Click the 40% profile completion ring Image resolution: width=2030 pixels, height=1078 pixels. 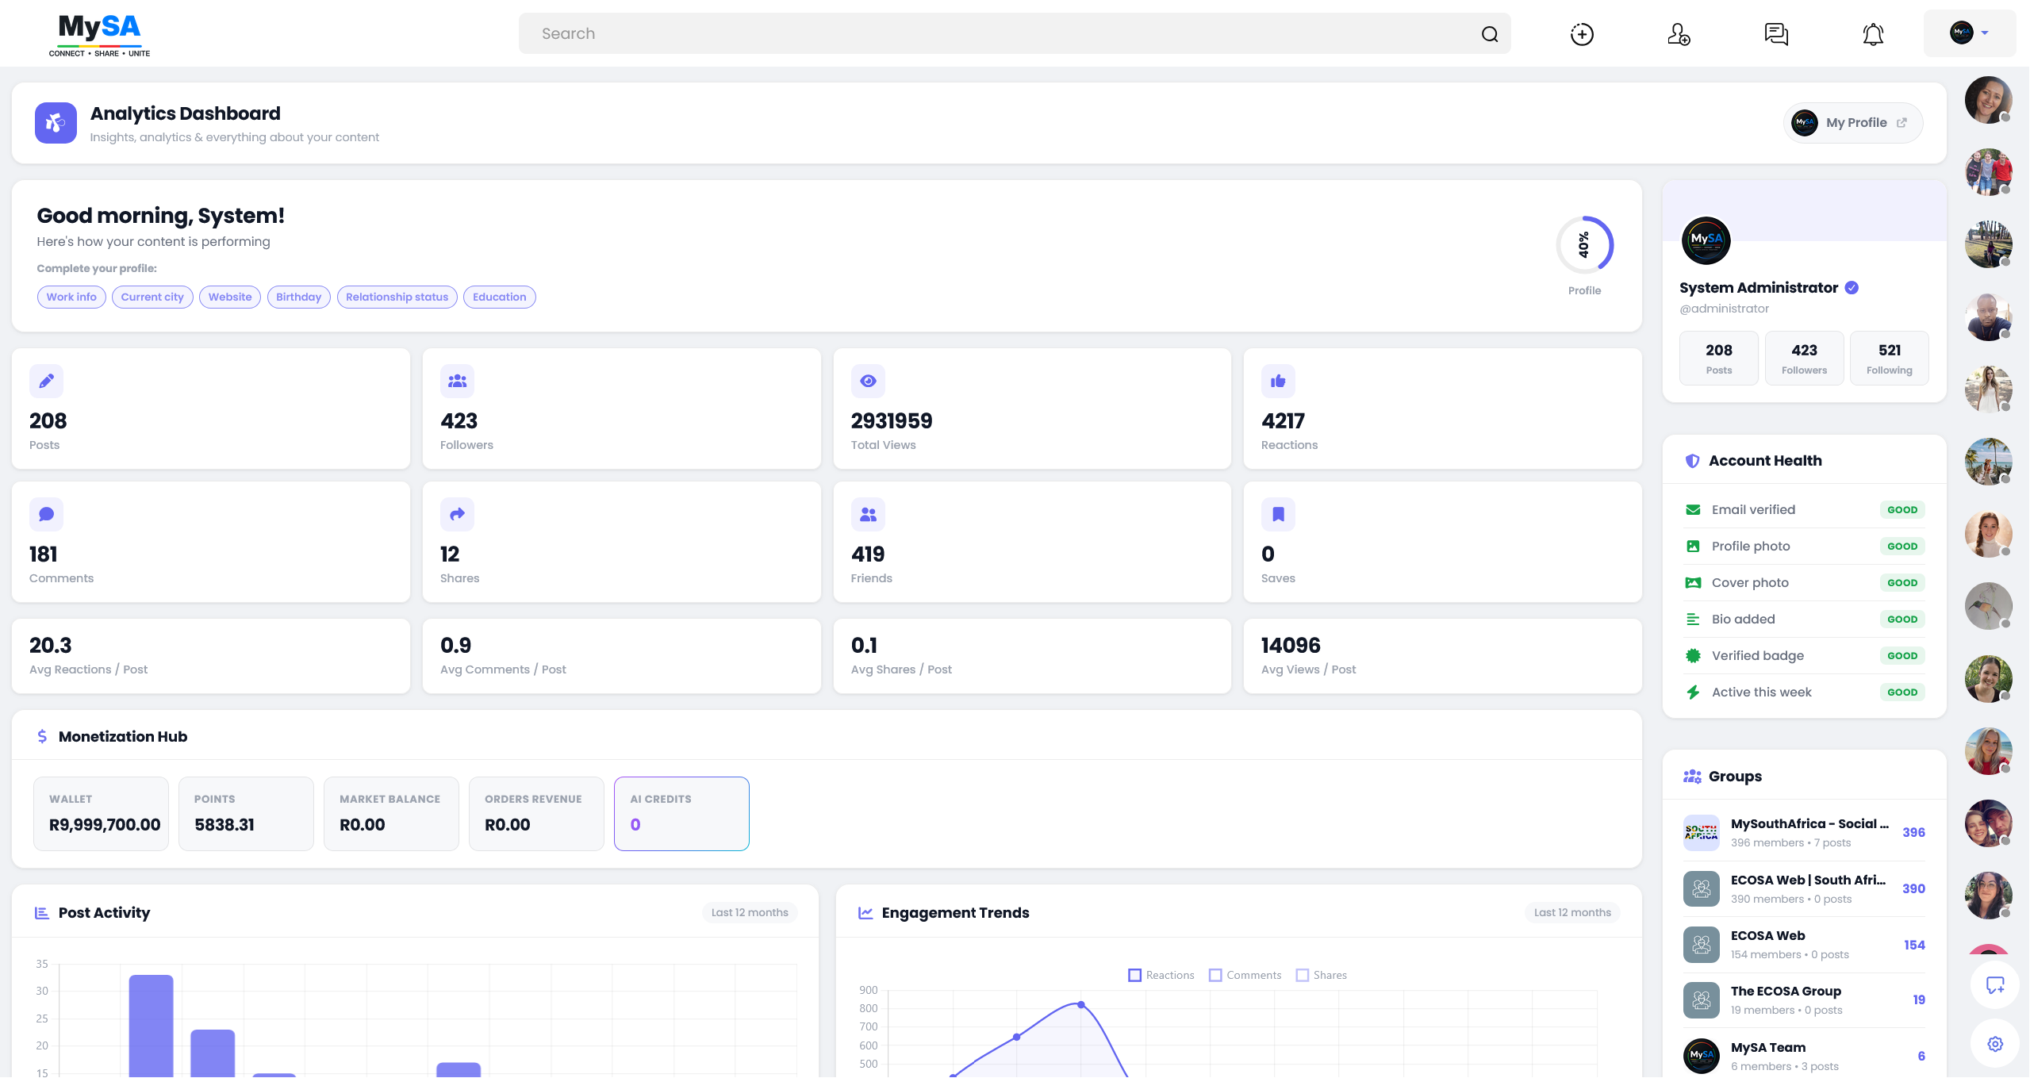[1584, 245]
